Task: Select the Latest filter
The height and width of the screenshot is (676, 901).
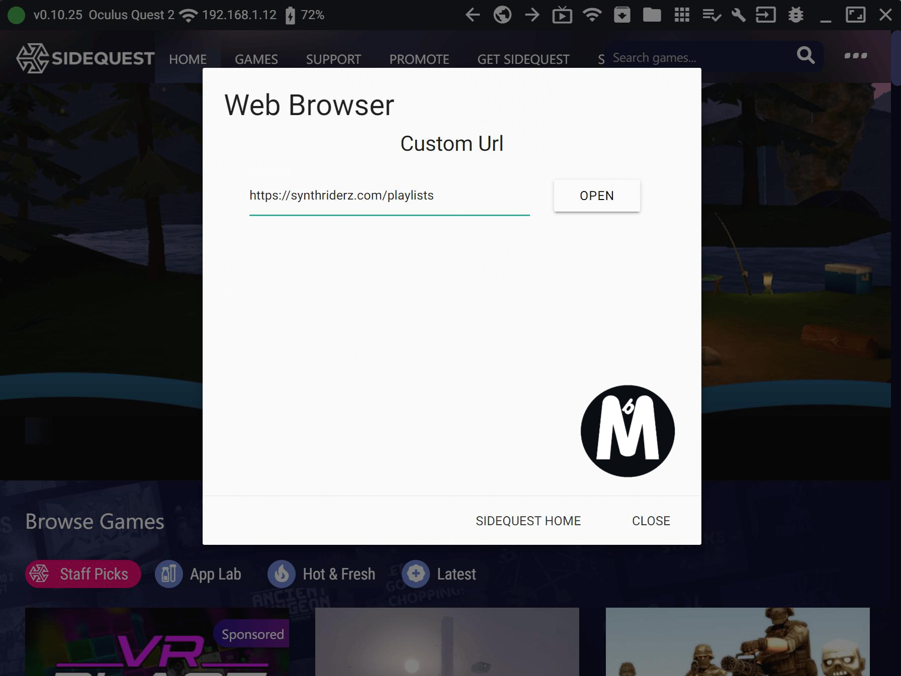Action: (439, 573)
